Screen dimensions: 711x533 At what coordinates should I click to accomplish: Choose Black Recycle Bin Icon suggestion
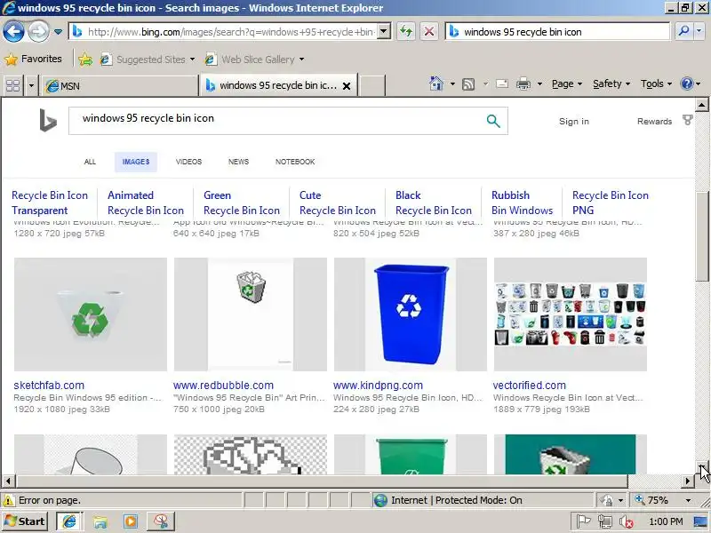click(x=434, y=203)
